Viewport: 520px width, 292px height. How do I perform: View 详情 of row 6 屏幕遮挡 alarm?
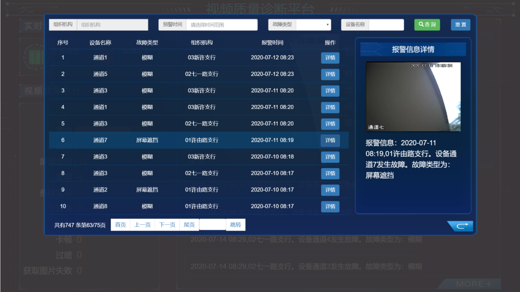point(330,140)
